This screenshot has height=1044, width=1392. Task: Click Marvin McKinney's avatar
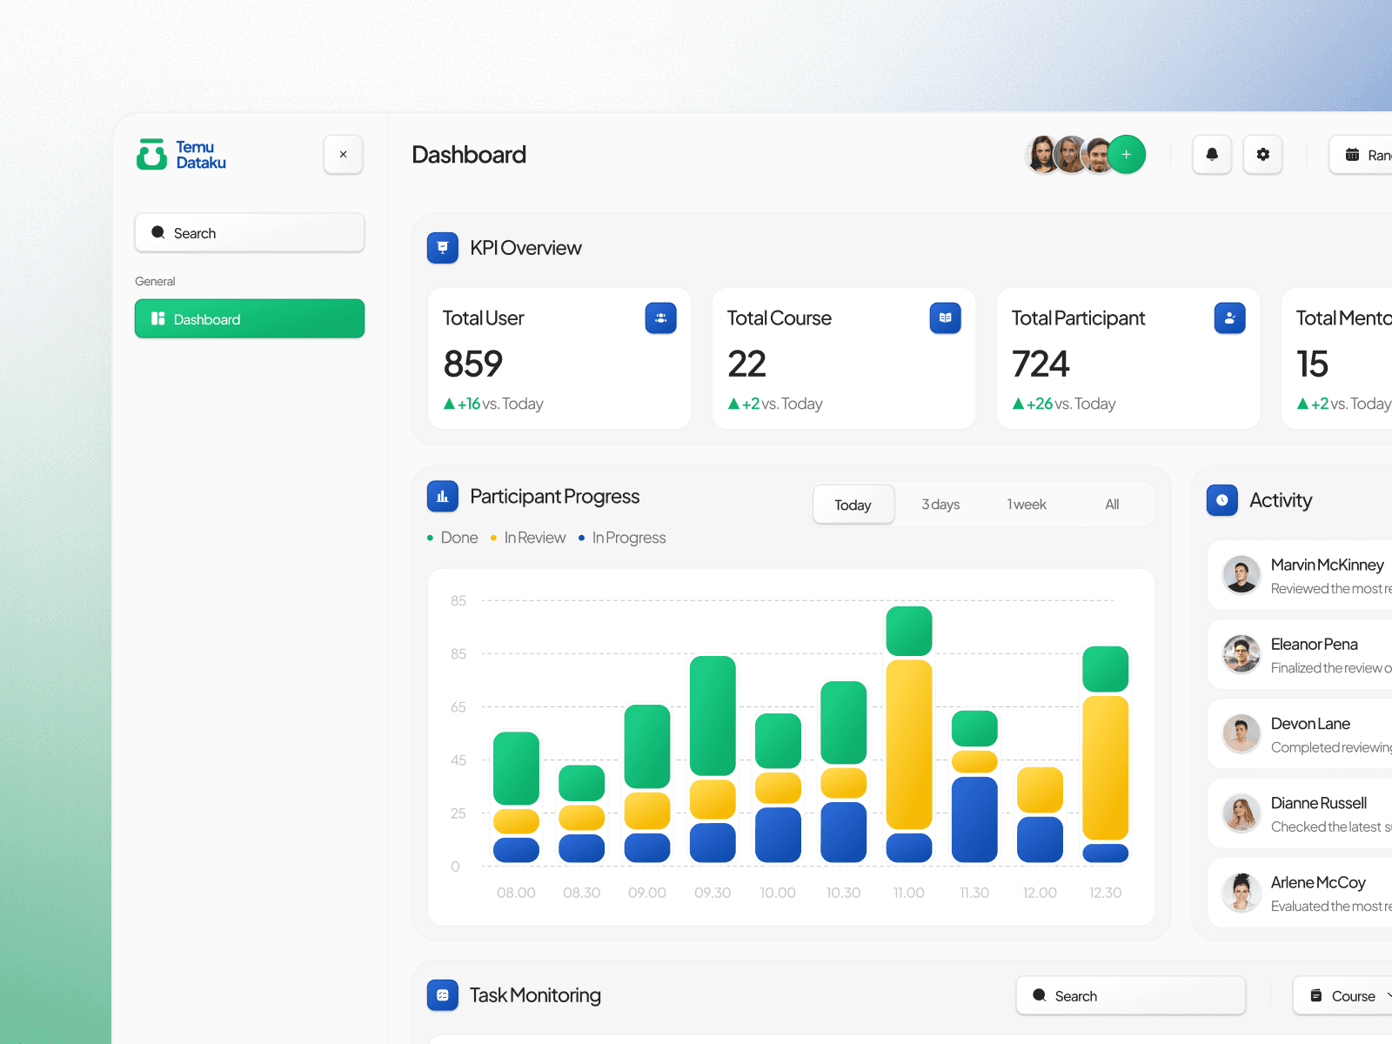(1241, 575)
